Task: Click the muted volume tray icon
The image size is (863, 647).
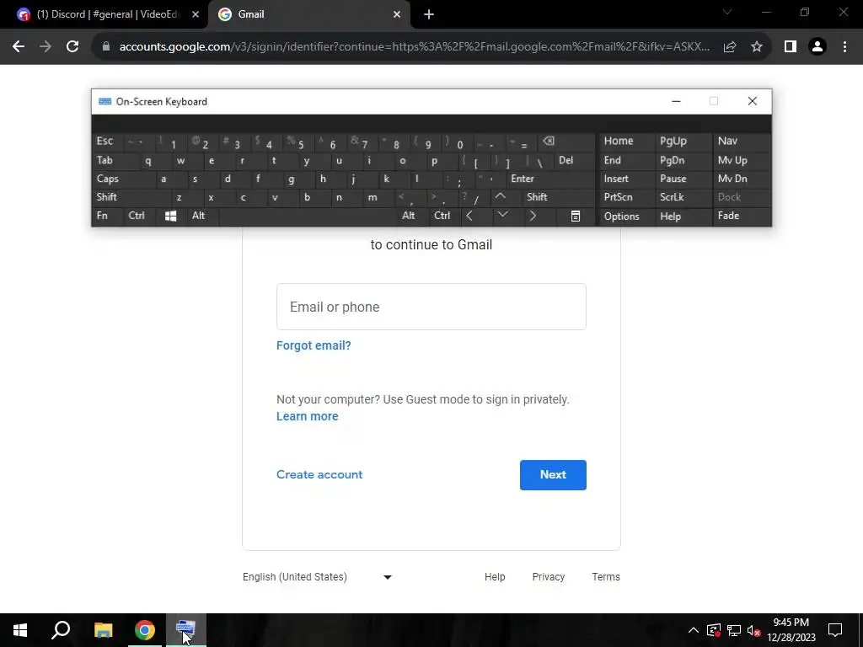Action: 753,630
